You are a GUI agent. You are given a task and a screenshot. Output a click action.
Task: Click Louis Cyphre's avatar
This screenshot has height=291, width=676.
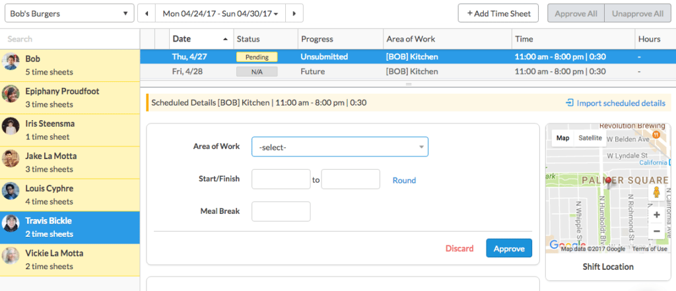[x=11, y=191]
